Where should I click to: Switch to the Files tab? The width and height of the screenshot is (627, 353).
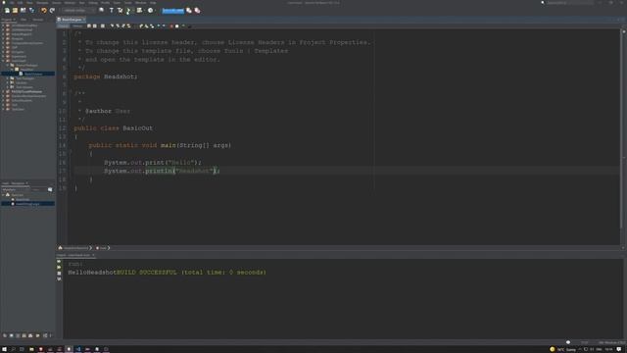24,20
